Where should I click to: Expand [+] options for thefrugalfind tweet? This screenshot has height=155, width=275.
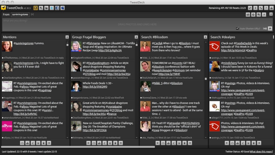tap(228, 98)
